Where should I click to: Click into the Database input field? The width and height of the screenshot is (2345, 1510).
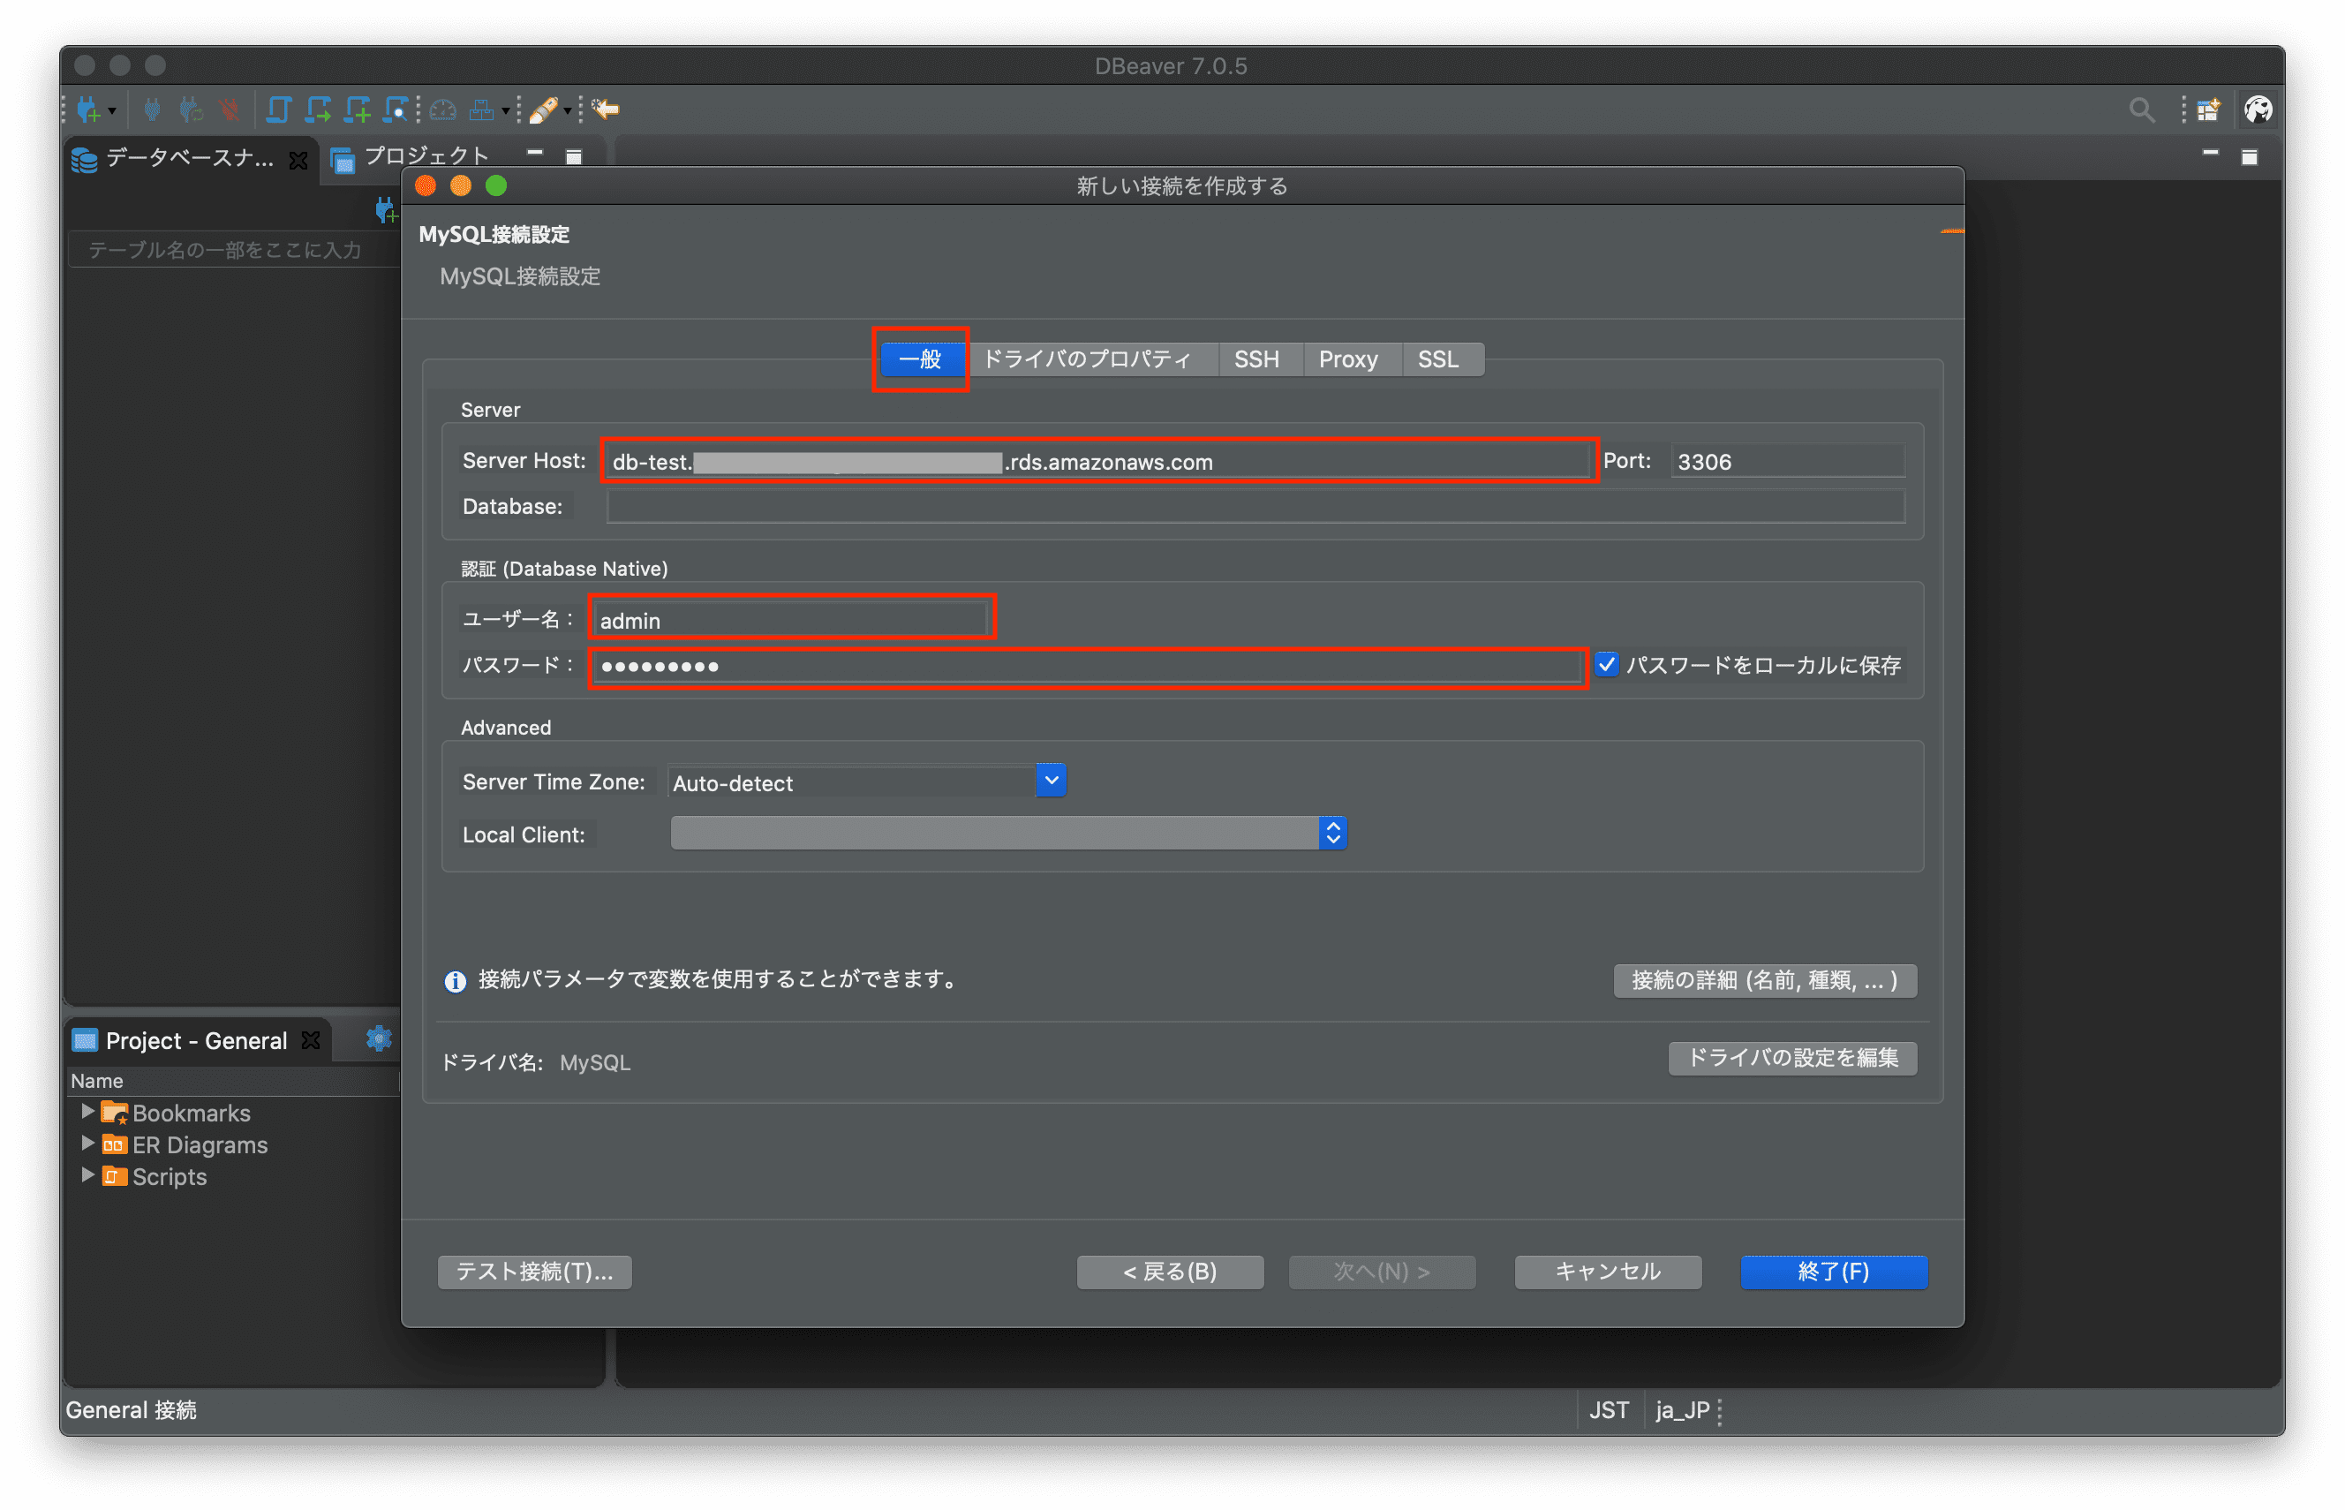pos(1255,507)
